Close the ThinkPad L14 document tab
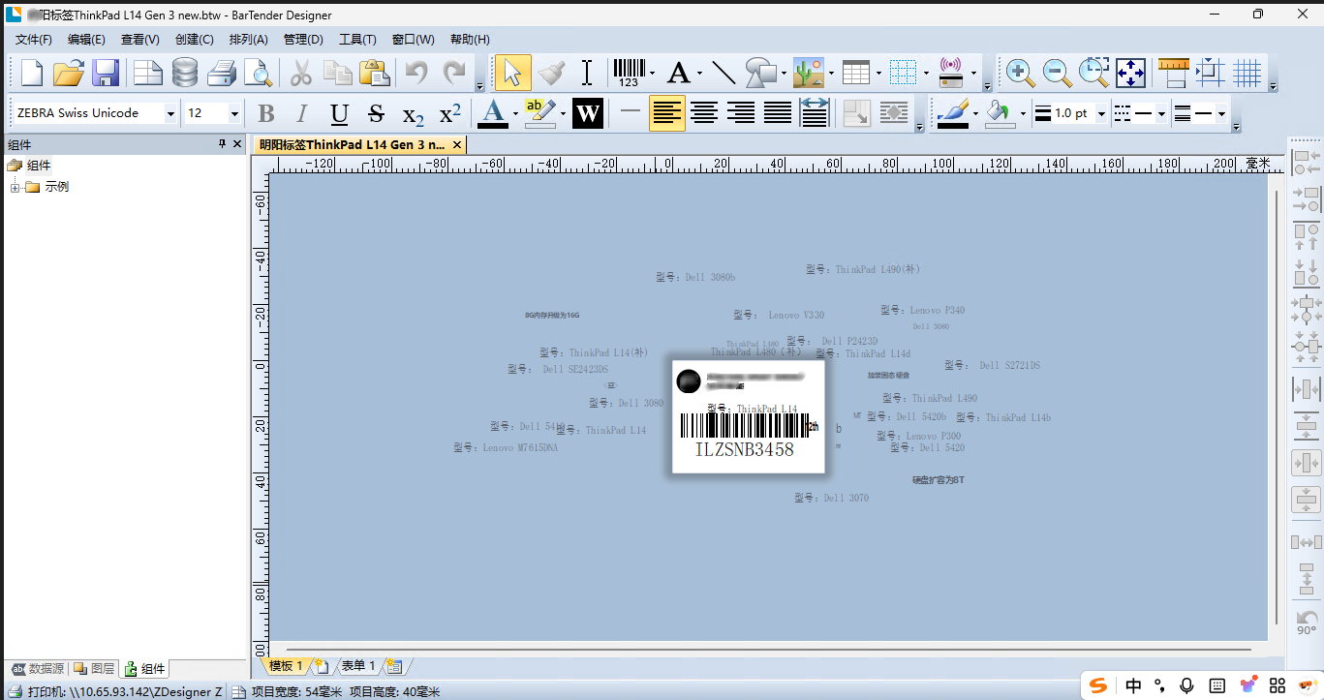The height and width of the screenshot is (700, 1324). coord(457,144)
